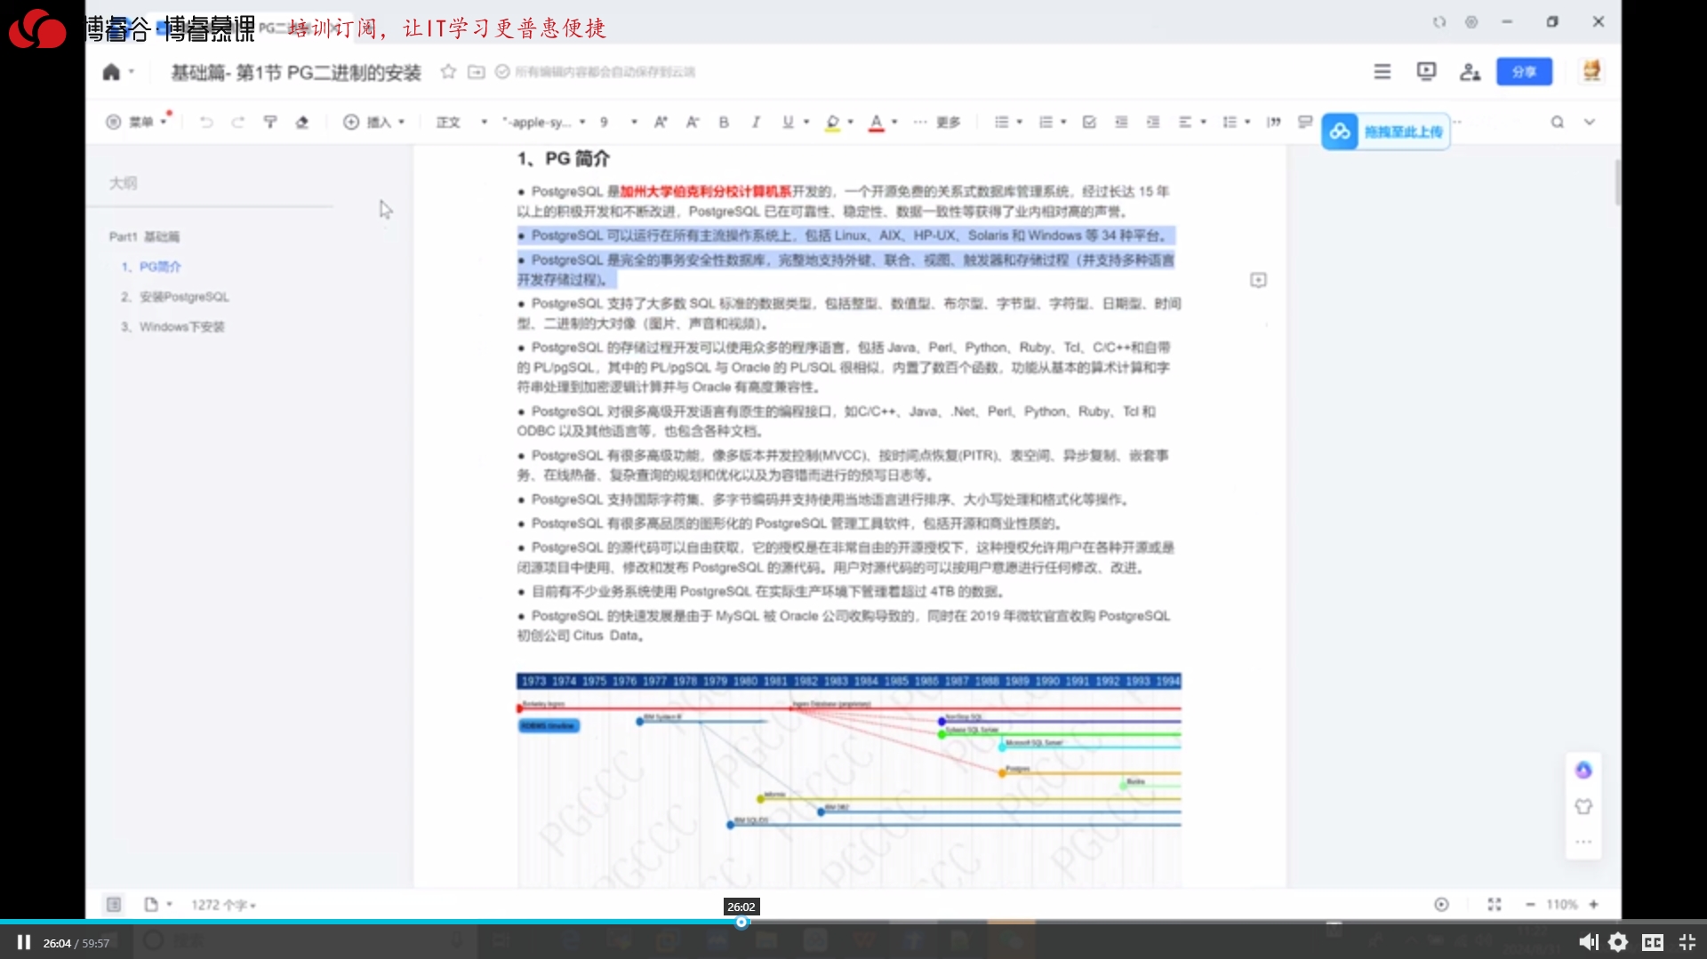The image size is (1707, 959).
Task: Click the redo arrow
Action: 237,122
